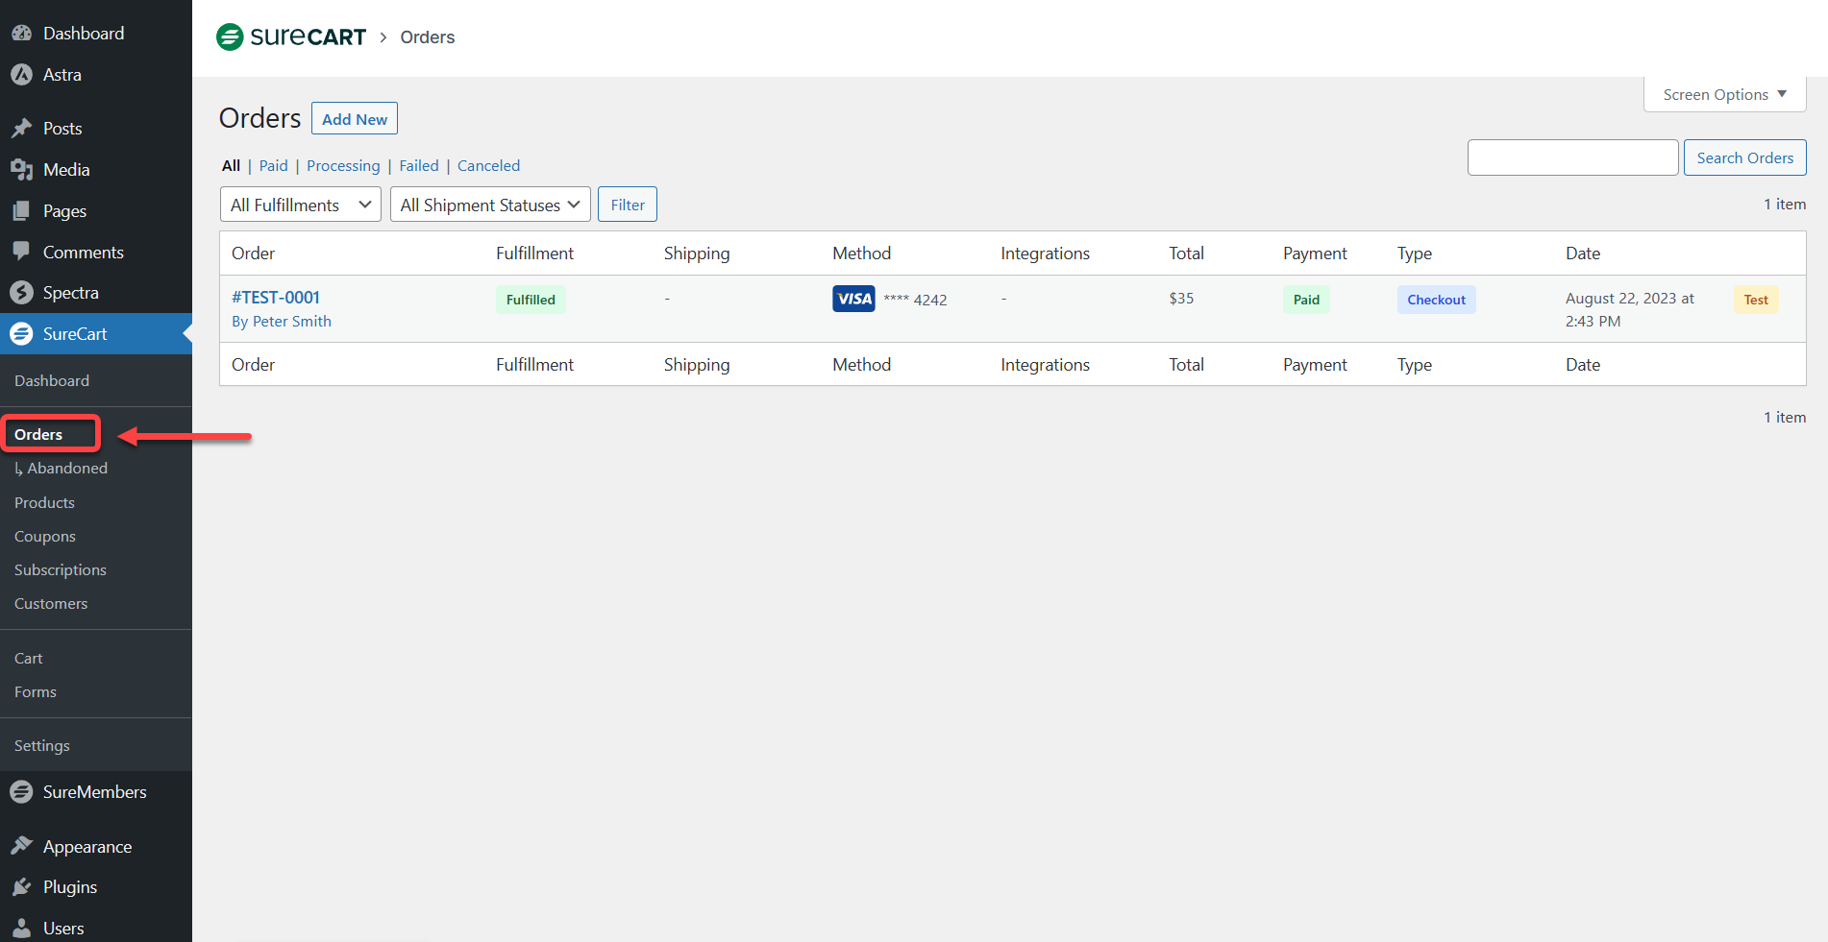Select Subscriptions in the SureCart menu
The height and width of the screenshot is (942, 1828).
60,570
